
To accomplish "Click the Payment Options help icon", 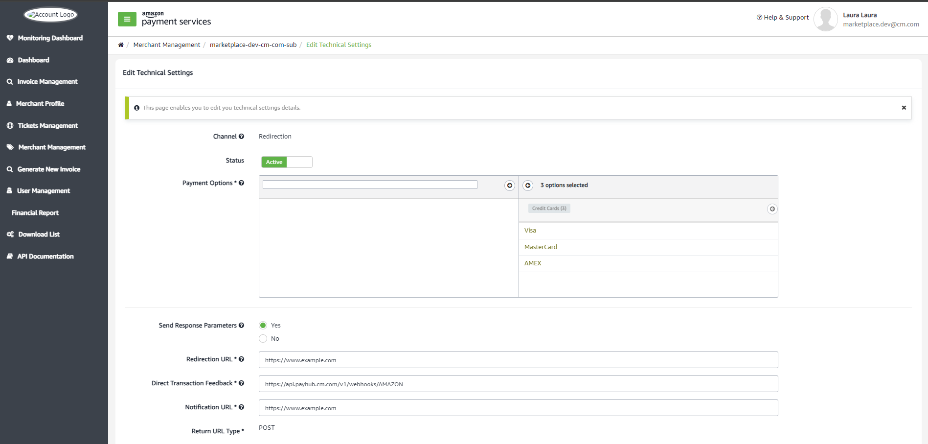I will (x=241, y=183).
